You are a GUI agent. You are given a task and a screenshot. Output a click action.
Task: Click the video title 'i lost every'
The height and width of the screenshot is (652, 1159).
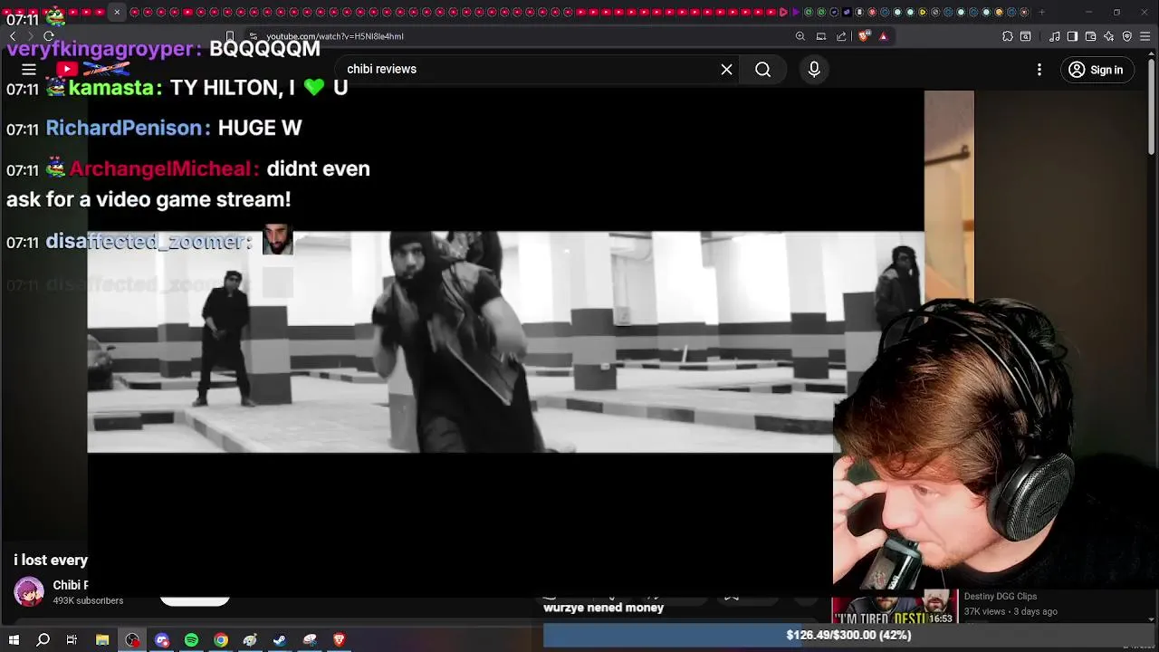coord(51,561)
